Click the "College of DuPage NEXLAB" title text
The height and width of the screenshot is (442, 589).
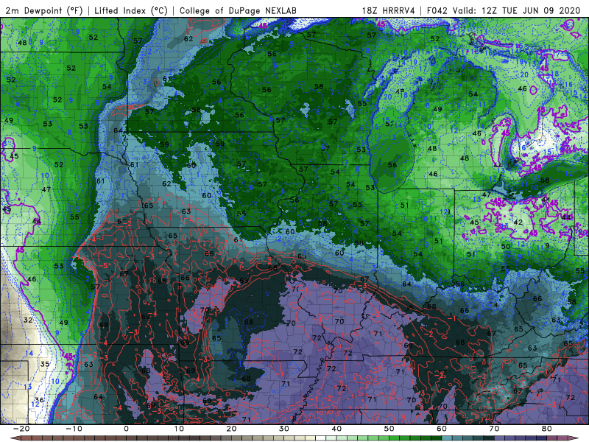(238, 10)
